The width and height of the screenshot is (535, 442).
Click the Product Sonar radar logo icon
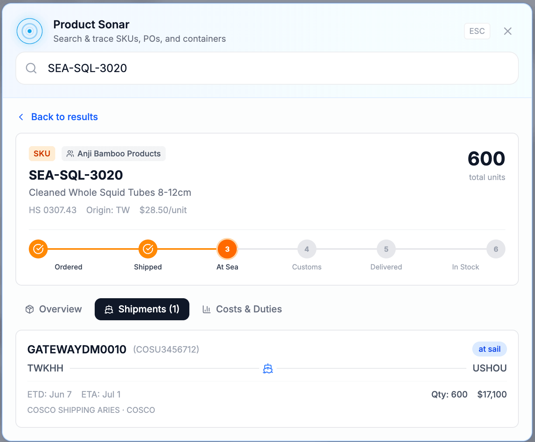click(30, 31)
